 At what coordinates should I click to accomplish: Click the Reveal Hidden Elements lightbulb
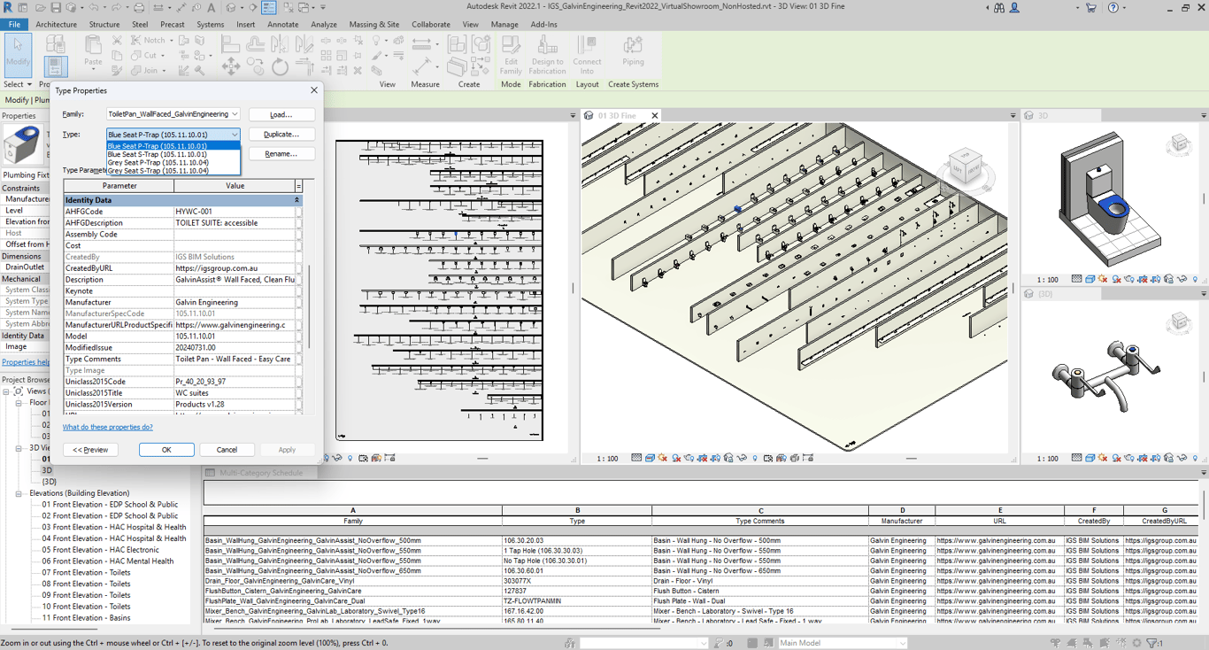point(755,458)
